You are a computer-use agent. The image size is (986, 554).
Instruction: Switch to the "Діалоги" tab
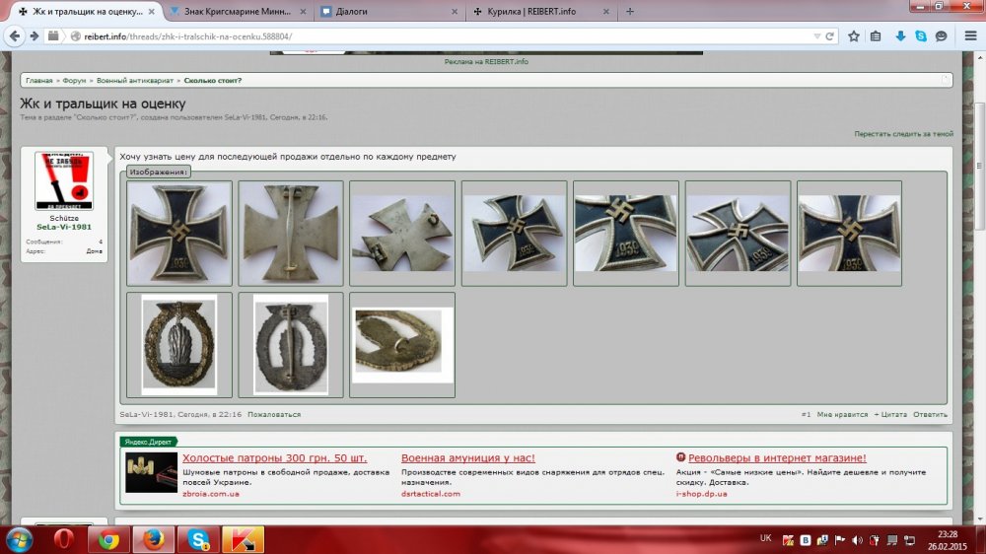click(x=389, y=12)
